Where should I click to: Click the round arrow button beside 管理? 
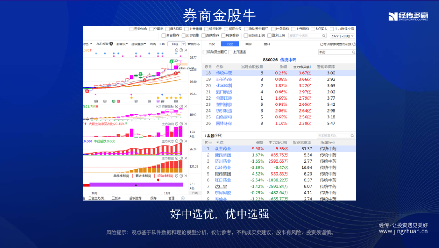point(183,198)
